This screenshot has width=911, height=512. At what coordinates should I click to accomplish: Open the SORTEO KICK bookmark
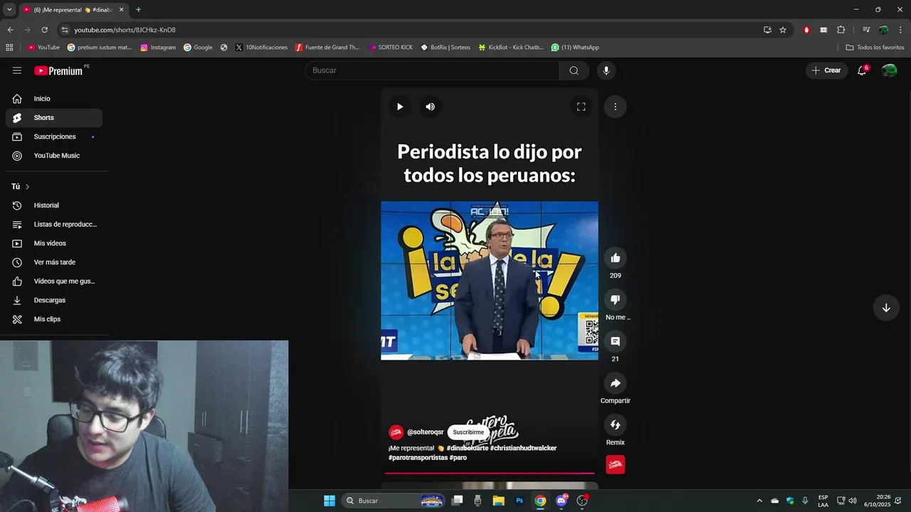click(x=391, y=48)
